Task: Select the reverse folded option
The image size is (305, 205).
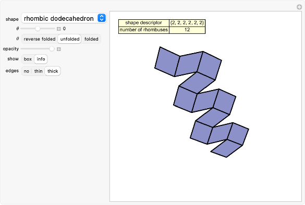Action: coord(40,39)
